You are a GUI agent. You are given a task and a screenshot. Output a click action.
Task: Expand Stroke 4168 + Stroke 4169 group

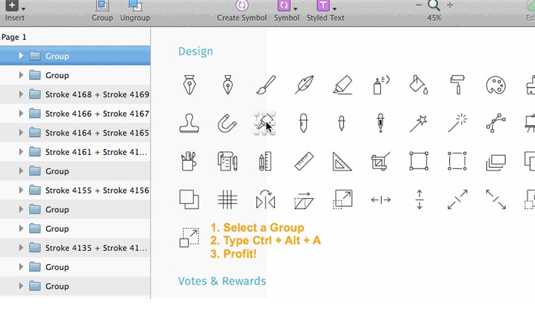pyautogui.click(x=21, y=94)
